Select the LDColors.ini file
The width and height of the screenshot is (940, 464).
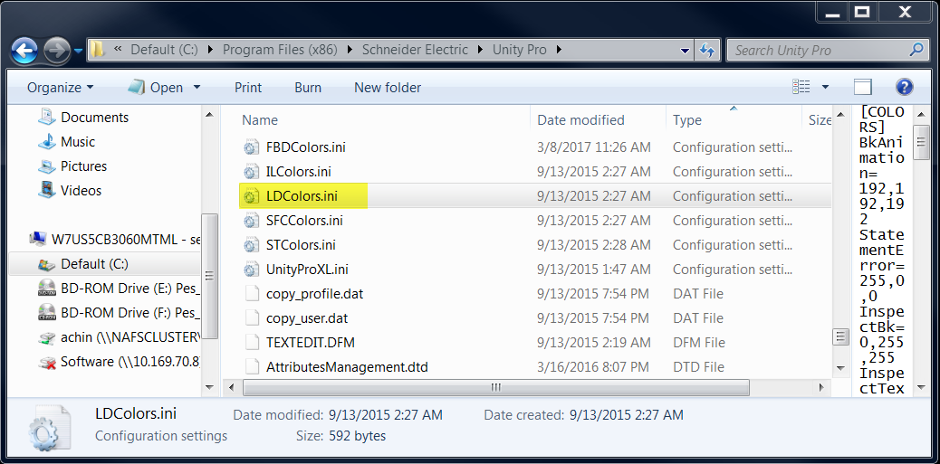(x=302, y=195)
